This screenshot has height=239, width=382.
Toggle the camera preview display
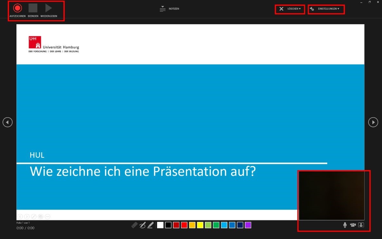pyautogui.click(x=361, y=225)
